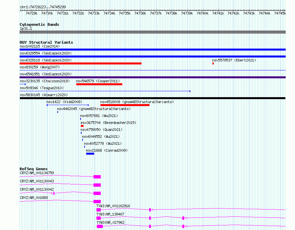Click the small nsv5578537 (Ebert2021) red marker

click(x=213, y=63)
